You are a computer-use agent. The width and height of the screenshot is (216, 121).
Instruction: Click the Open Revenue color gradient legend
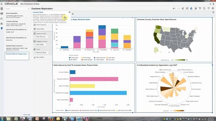[180, 60]
